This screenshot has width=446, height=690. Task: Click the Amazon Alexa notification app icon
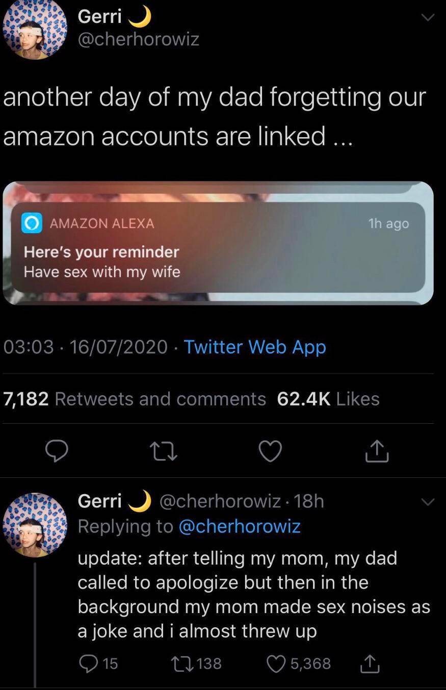31,223
